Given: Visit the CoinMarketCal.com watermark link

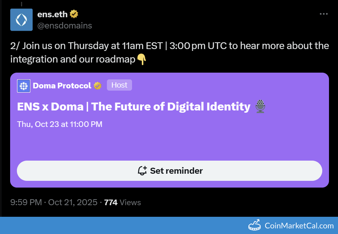Looking at the screenshot, I should pos(299,225).
